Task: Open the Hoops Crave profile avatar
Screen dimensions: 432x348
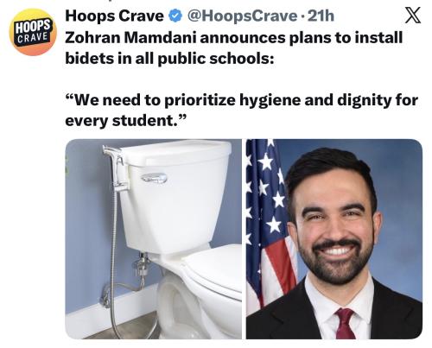Action: 33,32
